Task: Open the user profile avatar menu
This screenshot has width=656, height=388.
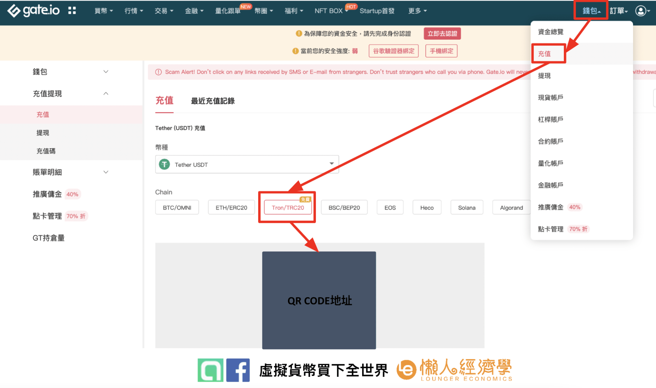Action: point(642,11)
